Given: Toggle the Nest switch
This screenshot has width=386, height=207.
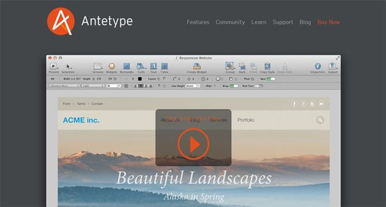Looking at the screenshot, I should 271,79.
